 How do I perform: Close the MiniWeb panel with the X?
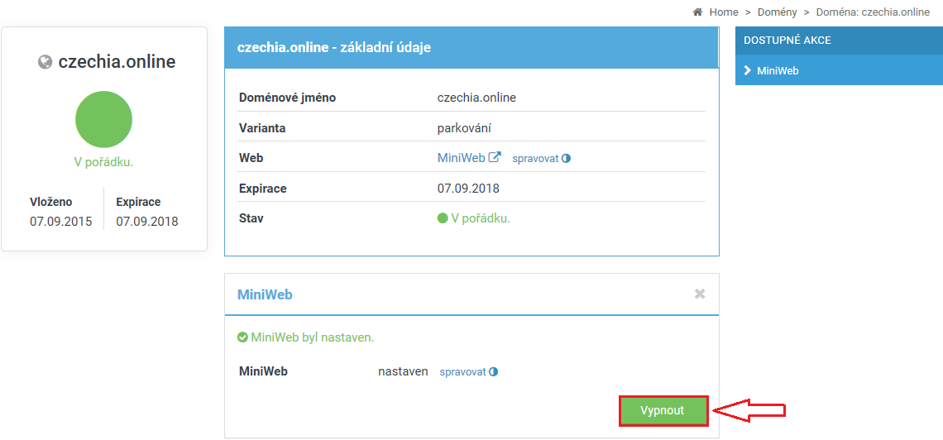700,294
